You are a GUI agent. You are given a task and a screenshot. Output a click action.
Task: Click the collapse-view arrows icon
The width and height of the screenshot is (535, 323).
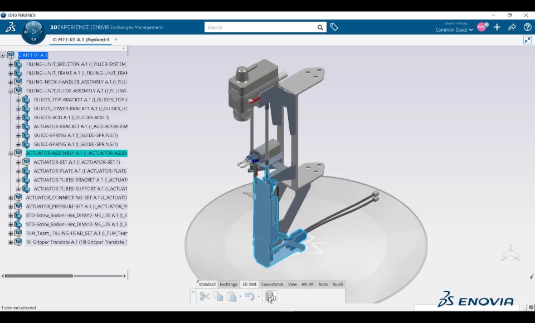tap(528, 40)
